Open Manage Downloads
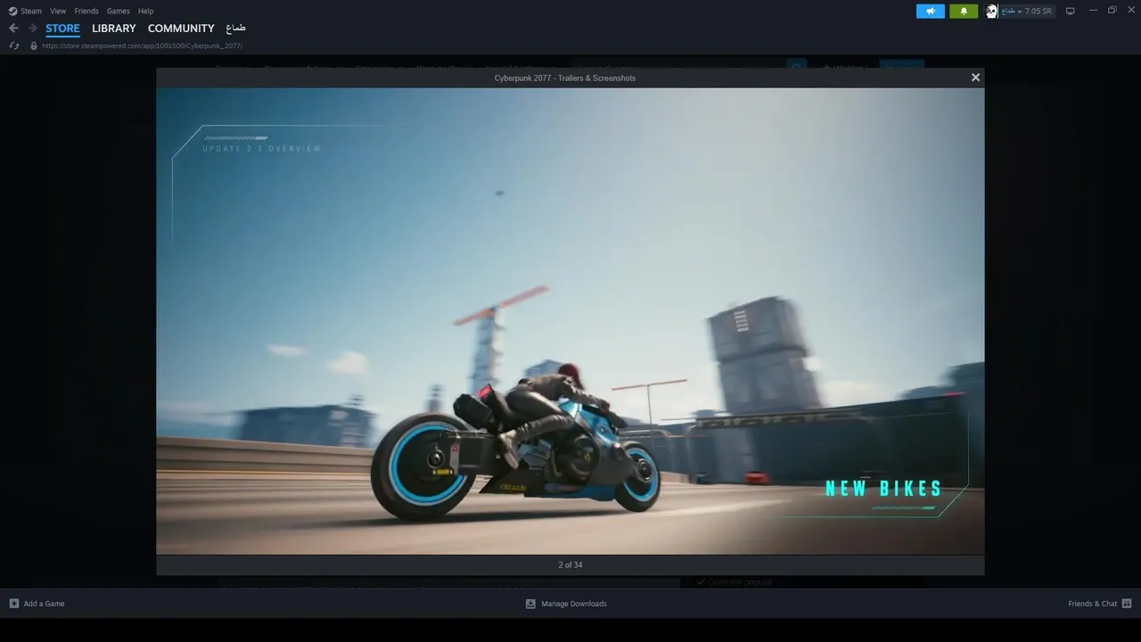The image size is (1141, 642). pos(574,604)
